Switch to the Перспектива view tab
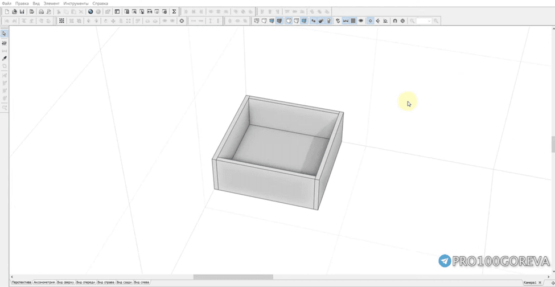Viewport: 555px width, 287px height. coord(21,282)
